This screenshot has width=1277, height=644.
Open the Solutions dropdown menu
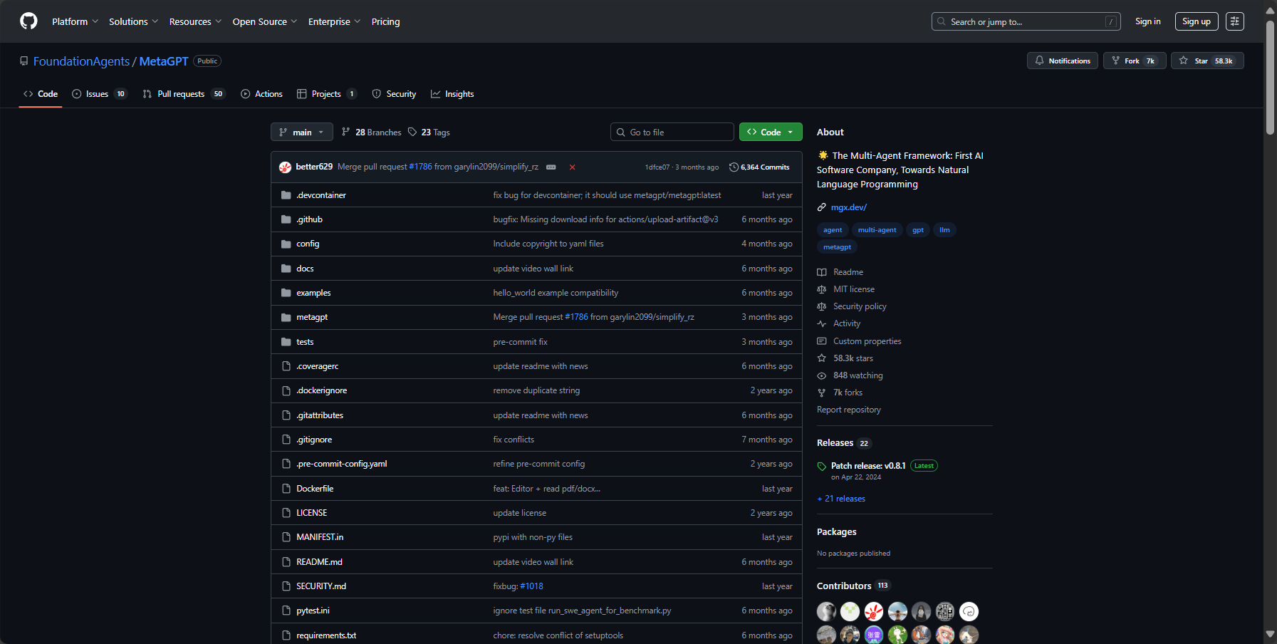[x=133, y=21]
